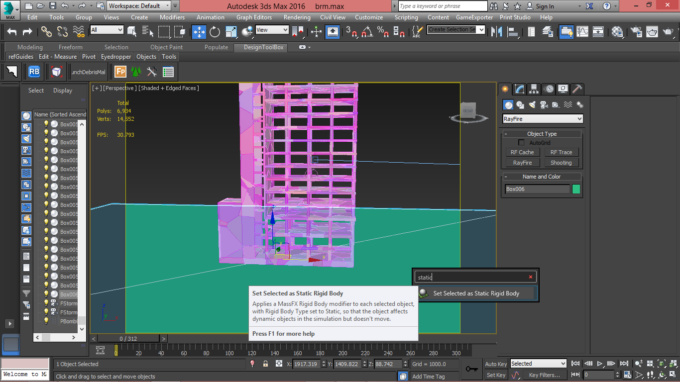Open the All selection filter dropdown
The height and width of the screenshot is (382, 680).
tap(107, 30)
